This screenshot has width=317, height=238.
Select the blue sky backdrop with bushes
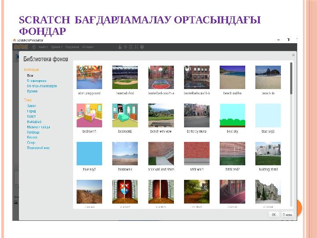(x=232, y=115)
